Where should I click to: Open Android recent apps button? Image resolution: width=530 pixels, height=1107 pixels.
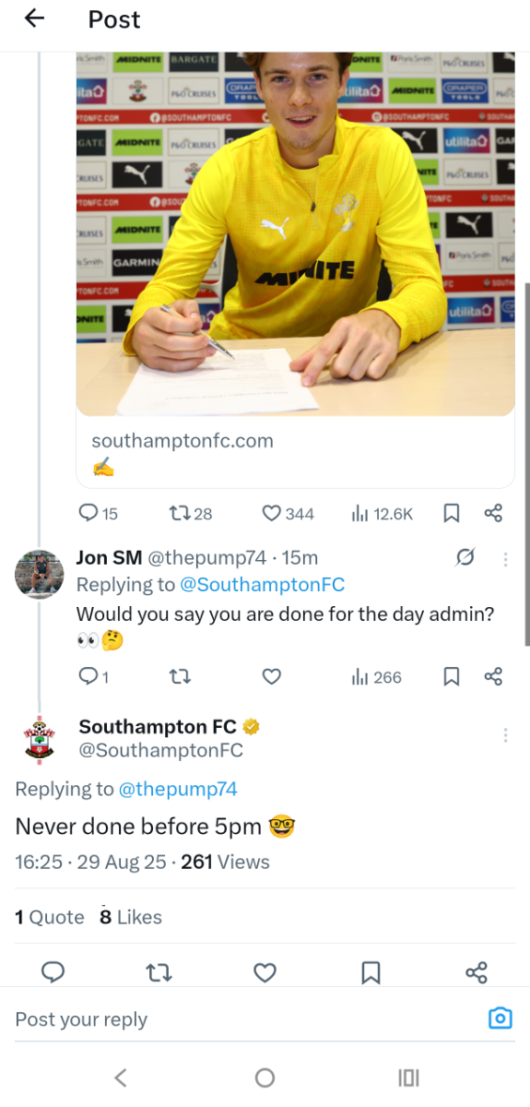408,1077
